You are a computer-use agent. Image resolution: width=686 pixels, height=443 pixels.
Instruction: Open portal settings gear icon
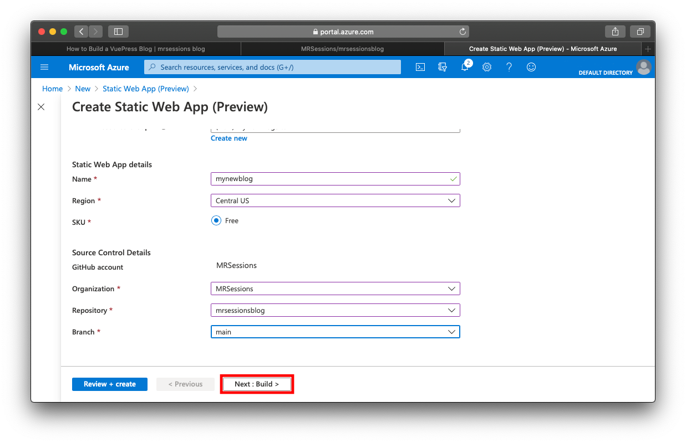pos(487,67)
